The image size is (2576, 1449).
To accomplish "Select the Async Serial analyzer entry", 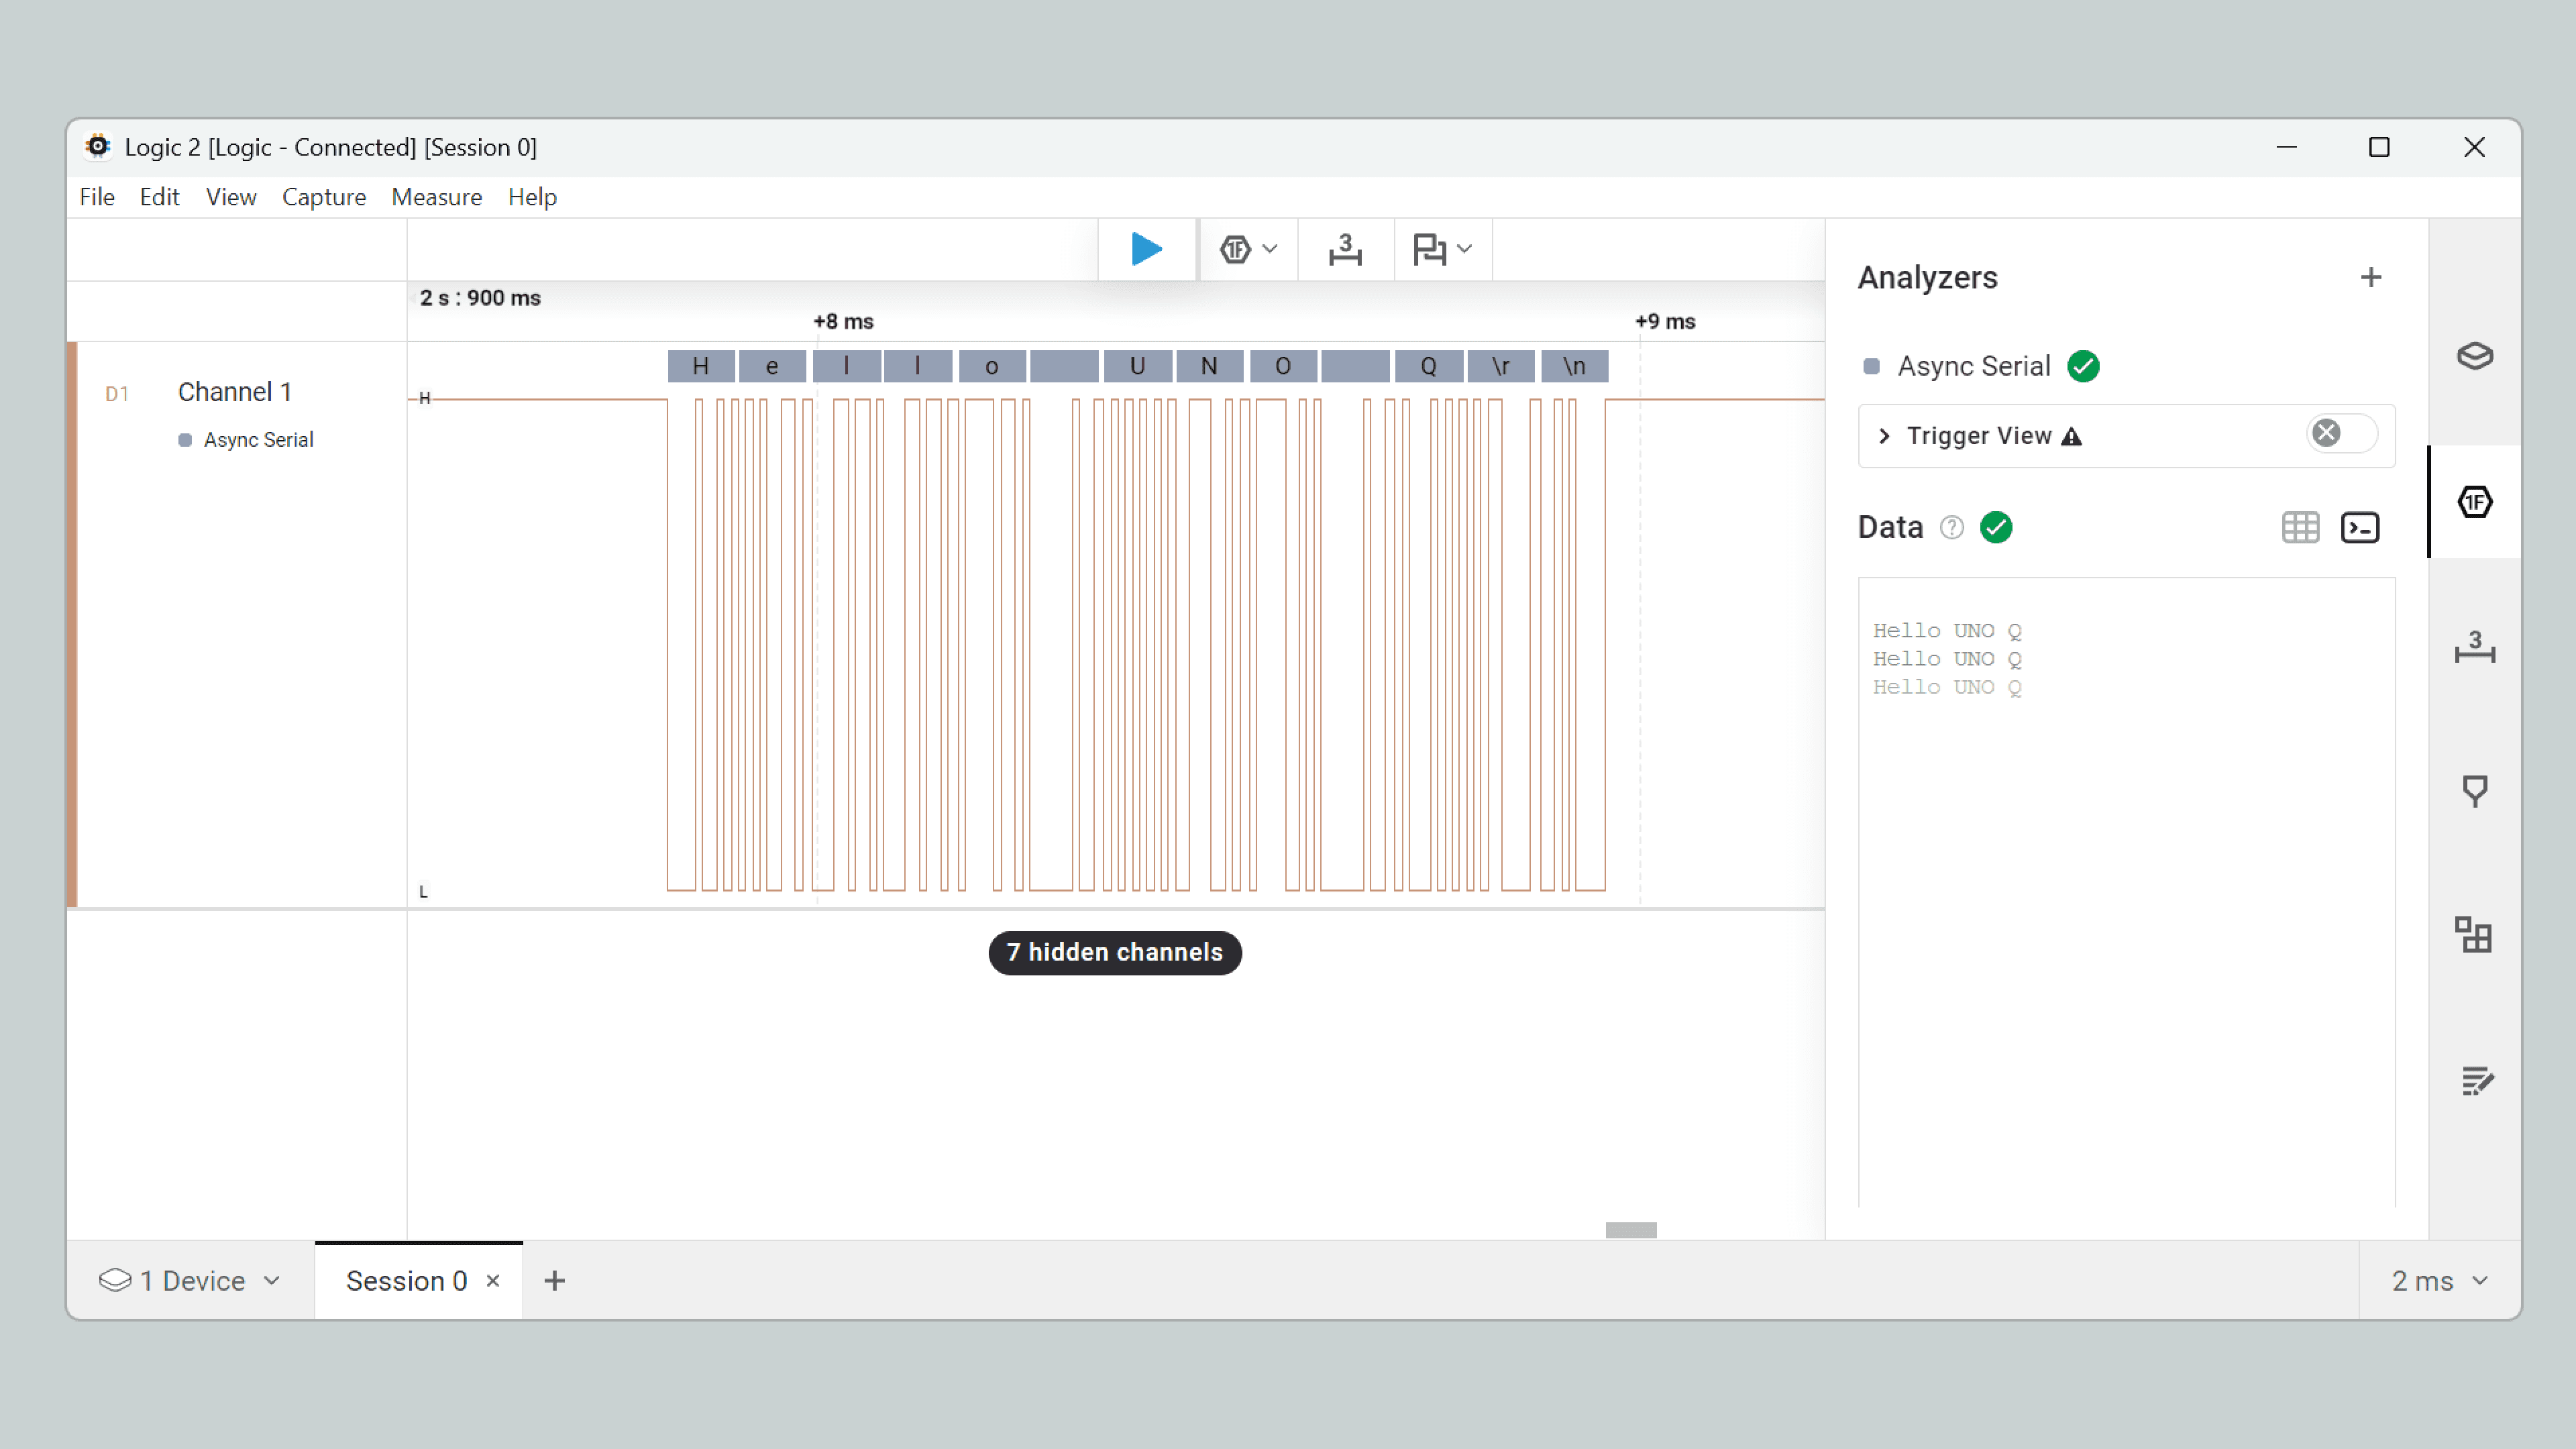I will click(x=1974, y=366).
